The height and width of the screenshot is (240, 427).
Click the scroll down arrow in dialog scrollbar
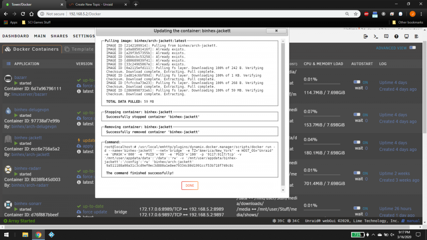click(x=283, y=190)
